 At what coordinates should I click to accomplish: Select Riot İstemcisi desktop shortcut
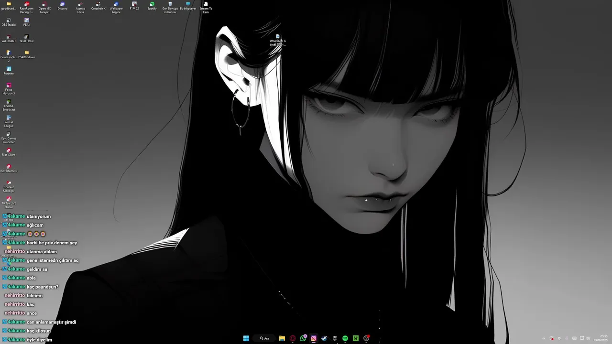coord(9,168)
